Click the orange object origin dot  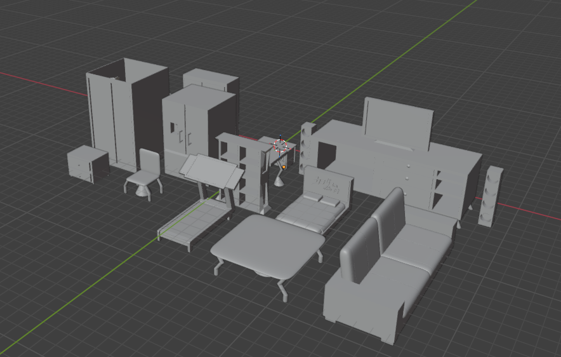(x=284, y=167)
